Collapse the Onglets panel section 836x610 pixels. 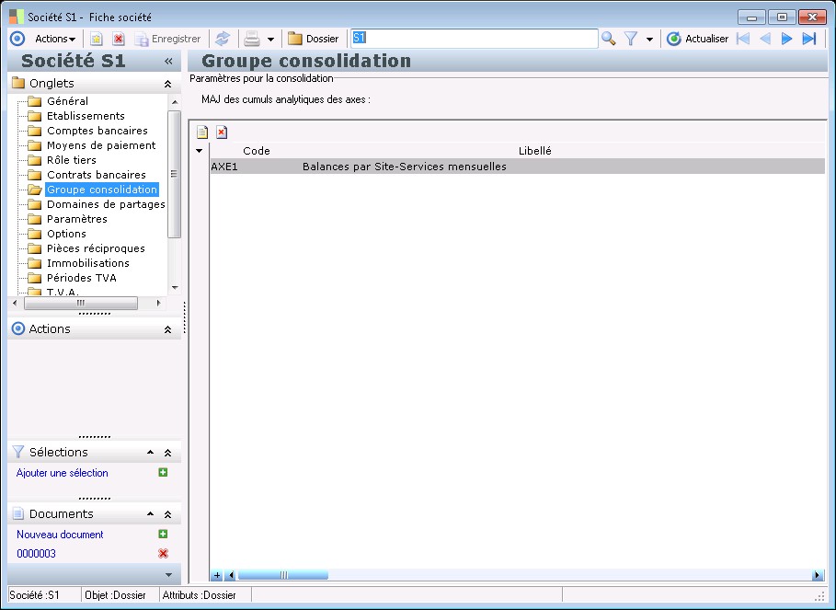pos(167,84)
